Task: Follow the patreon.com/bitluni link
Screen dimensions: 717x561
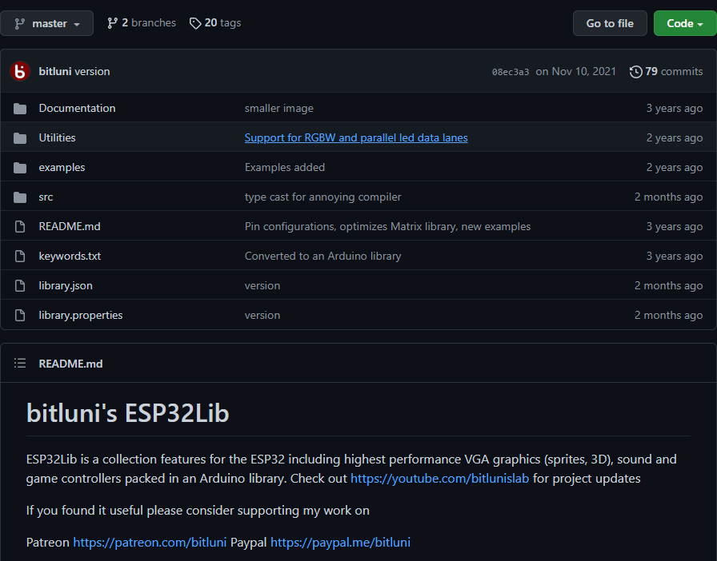Action: coord(150,543)
